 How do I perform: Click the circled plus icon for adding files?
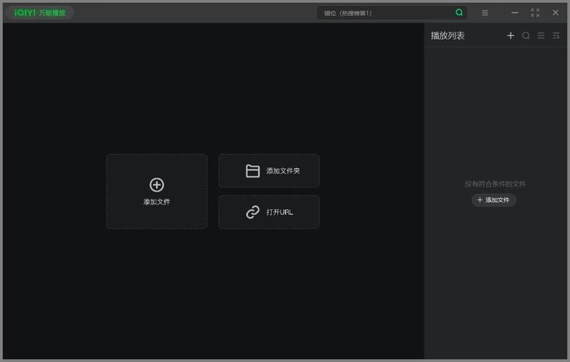coord(157,185)
